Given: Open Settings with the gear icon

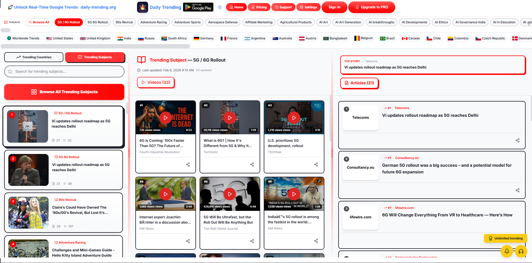Looking at the screenshot, I should point(308,7).
